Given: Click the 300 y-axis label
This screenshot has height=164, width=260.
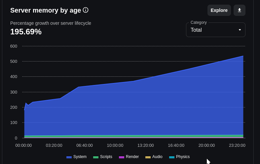Looking at the screenshot, I should (x=14, y=92).
